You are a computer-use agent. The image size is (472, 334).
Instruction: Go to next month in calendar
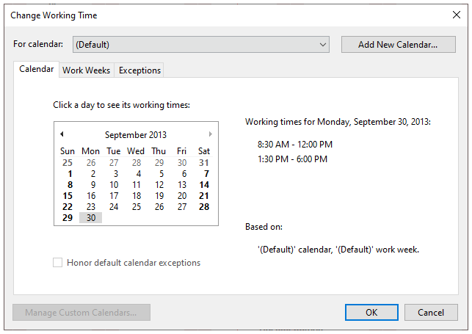pyautogui.click(x=211, y=134)
